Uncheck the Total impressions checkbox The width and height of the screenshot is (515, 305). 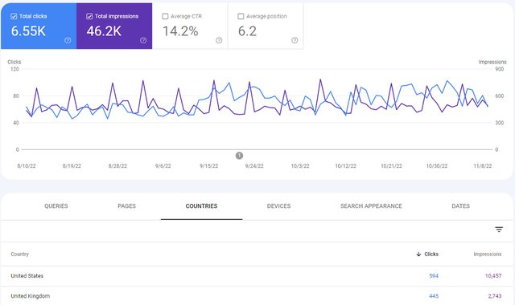click(x=89, y=16)
